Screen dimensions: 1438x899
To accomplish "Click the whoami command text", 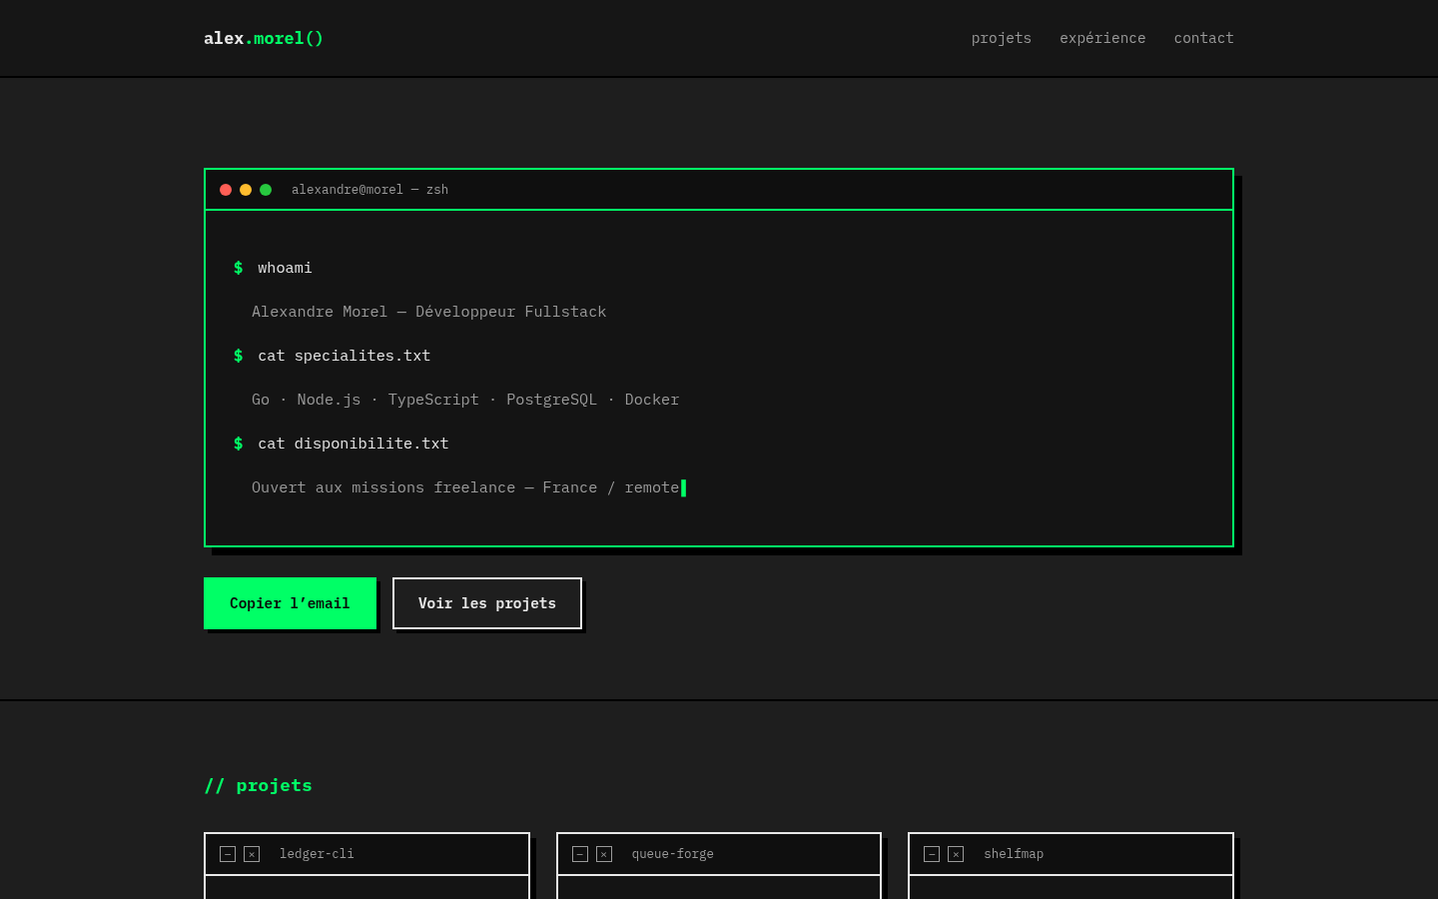I will pyautogui.click(x=285, y=268).
